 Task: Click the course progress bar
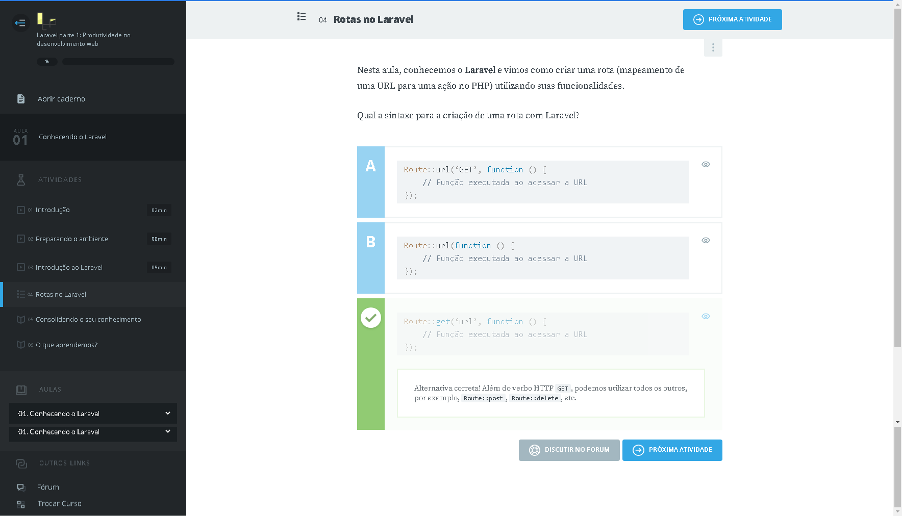118,62
